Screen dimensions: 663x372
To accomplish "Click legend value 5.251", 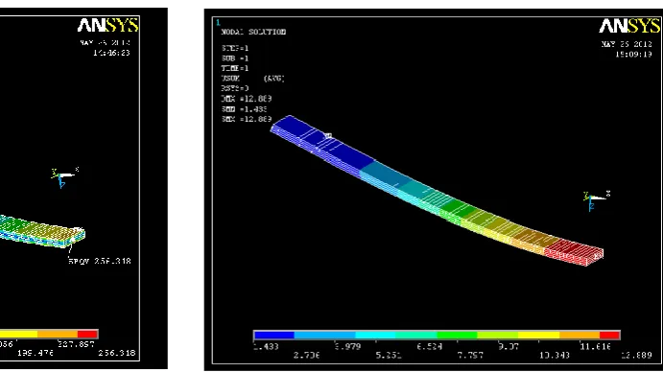I will (x=389, y=356).
